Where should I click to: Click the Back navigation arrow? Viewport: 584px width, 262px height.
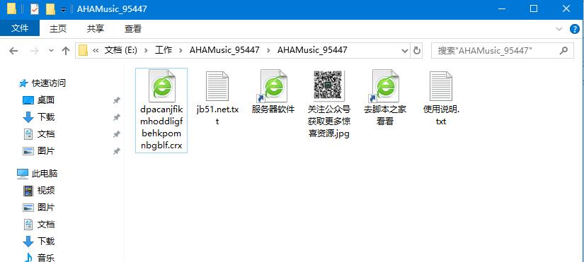[13, 51]
